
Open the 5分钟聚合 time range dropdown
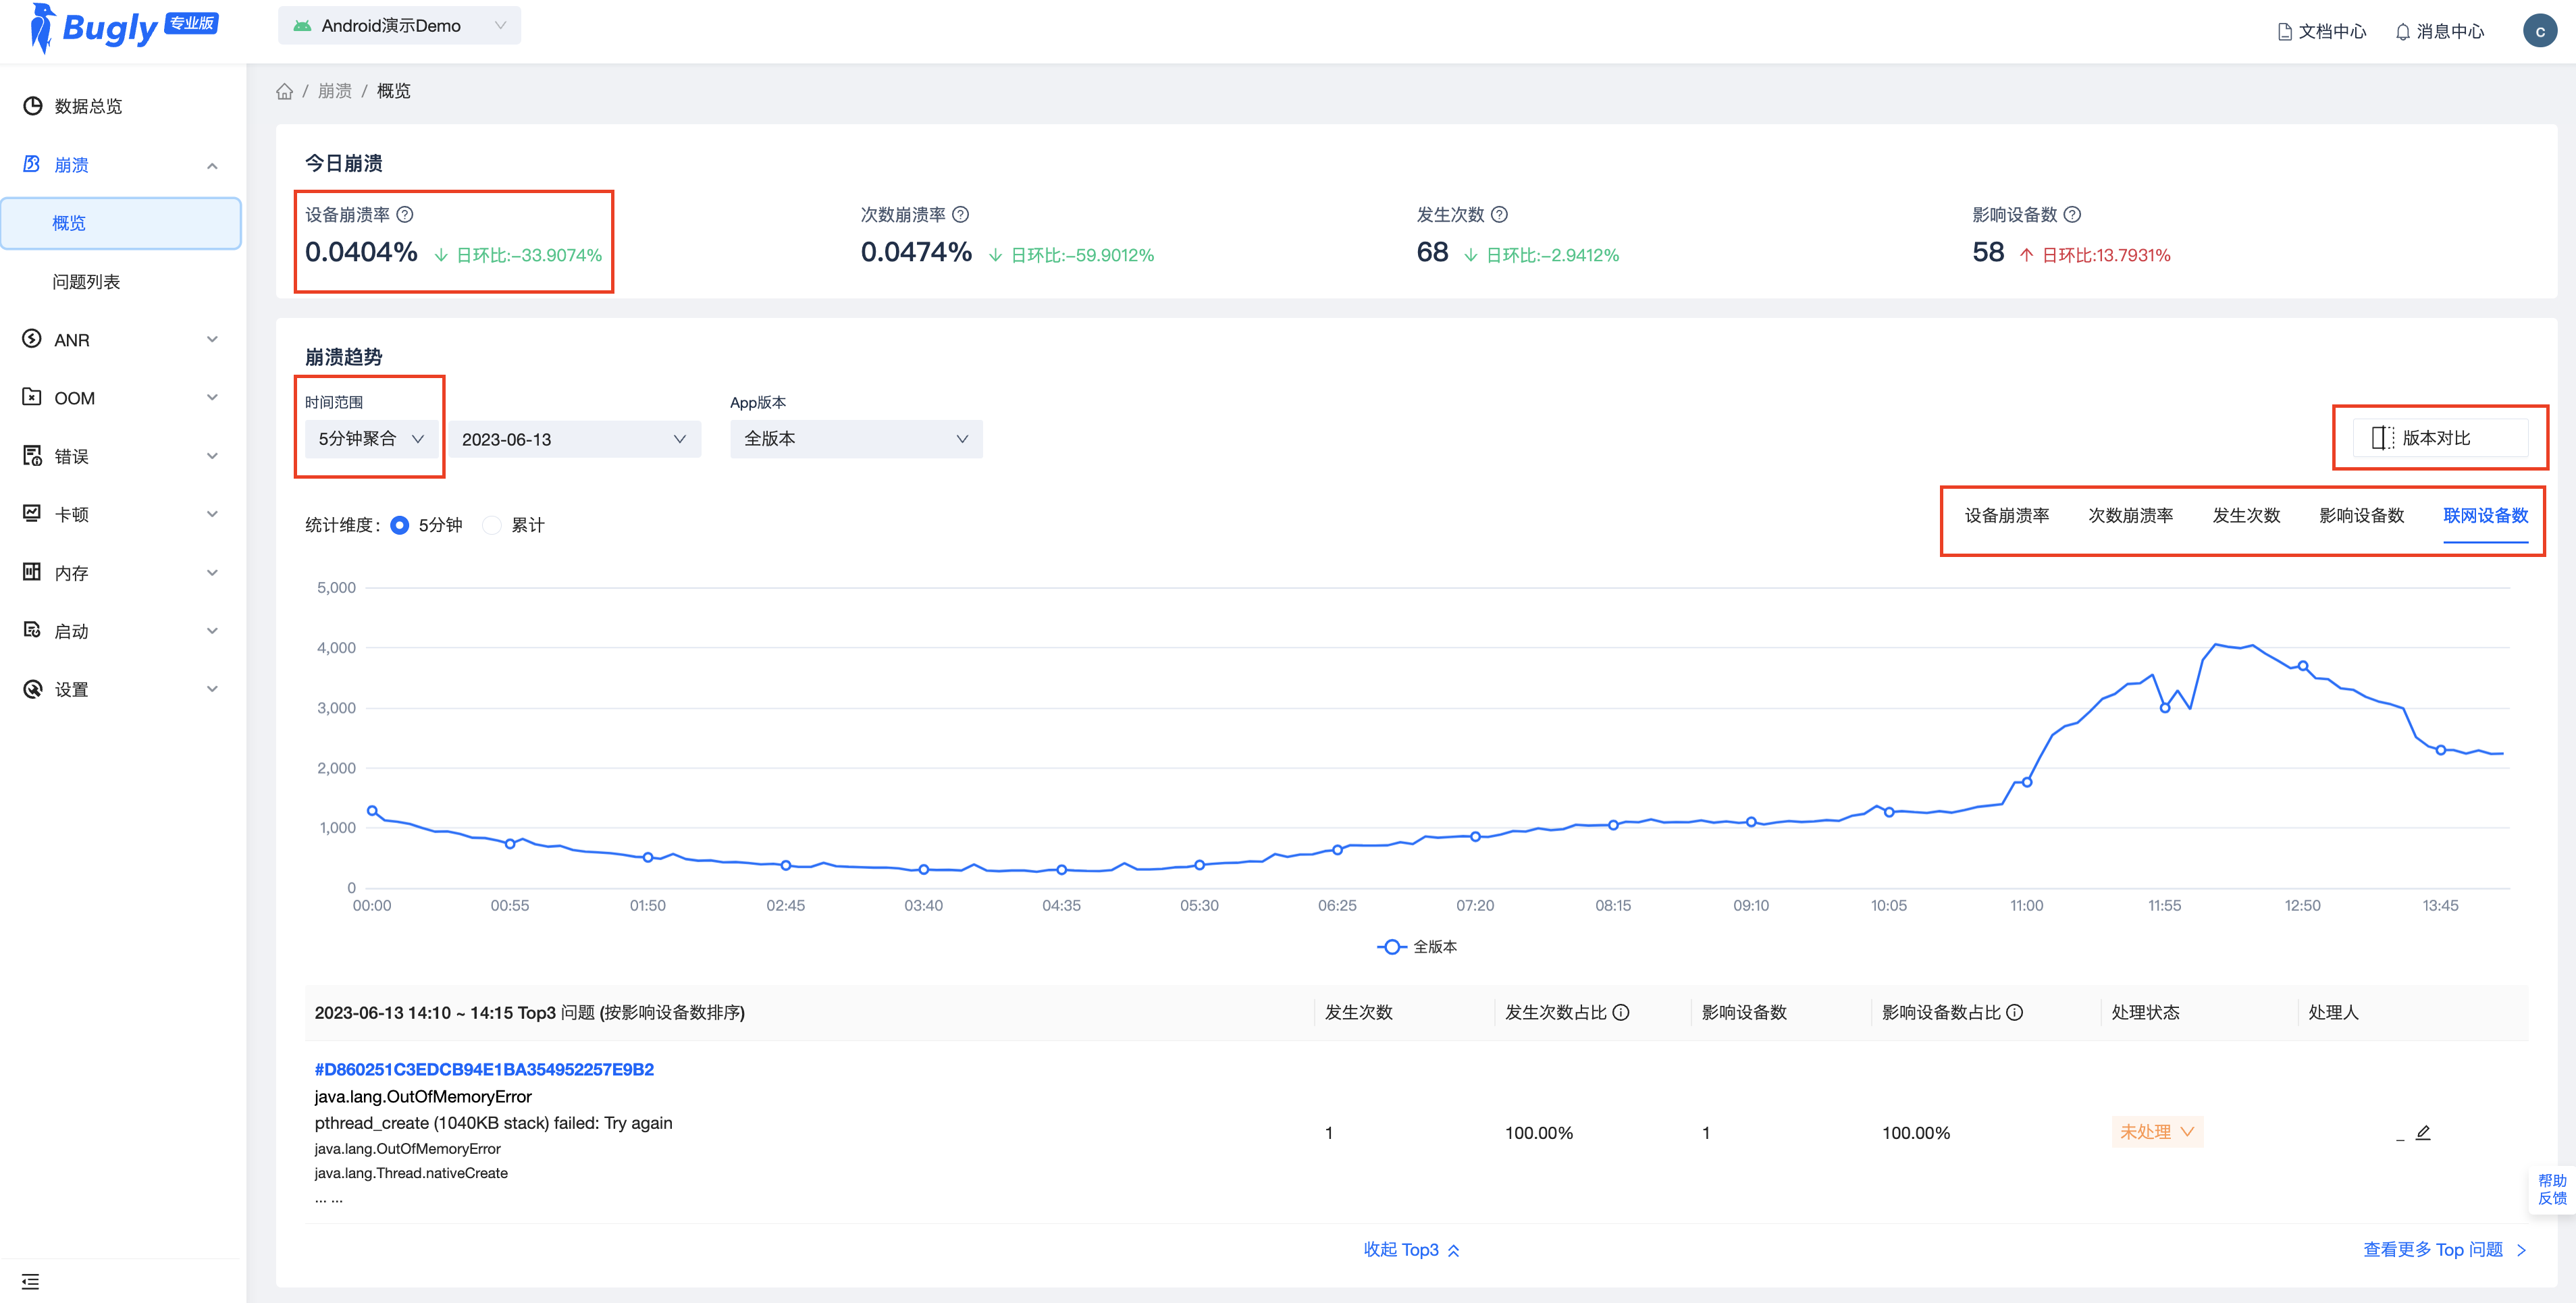(x=371, y=439)
